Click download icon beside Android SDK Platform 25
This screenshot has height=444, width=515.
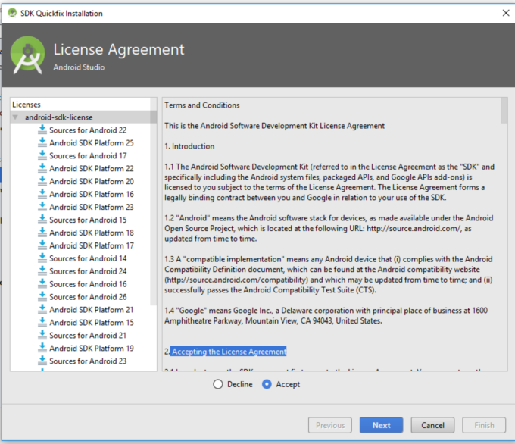(x=42, y=142)
